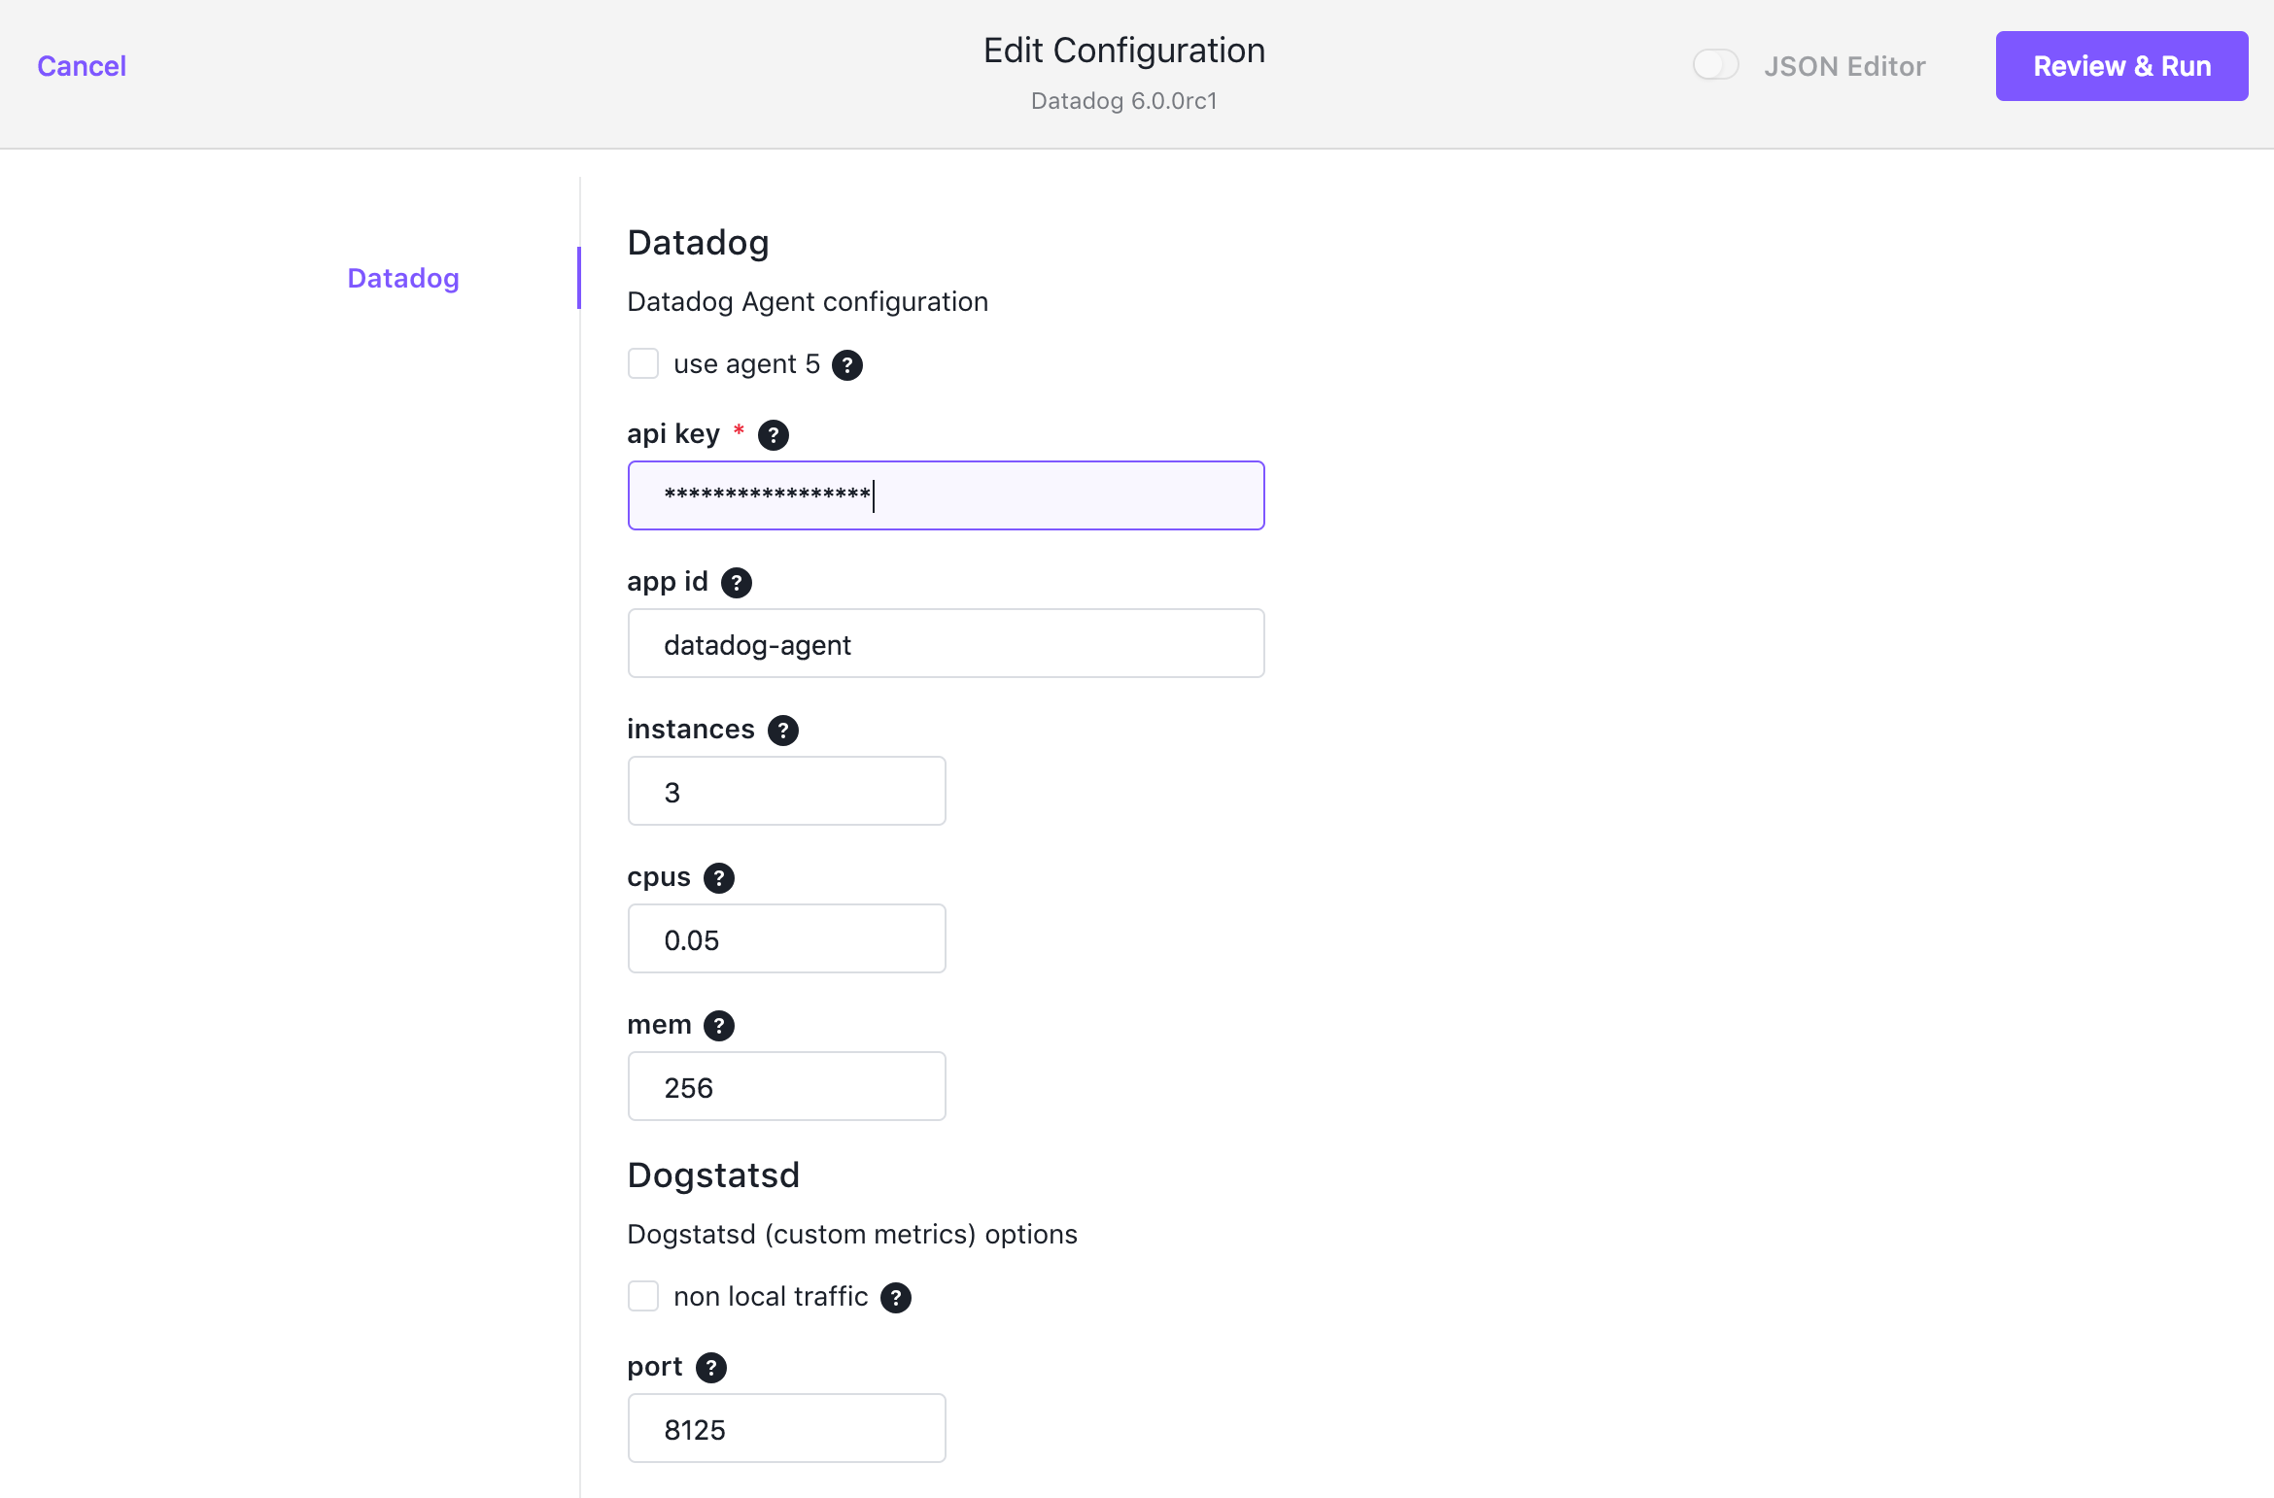Select the Datadog section in the sidebar
2274x1498 pixels.
pos(402,278)
